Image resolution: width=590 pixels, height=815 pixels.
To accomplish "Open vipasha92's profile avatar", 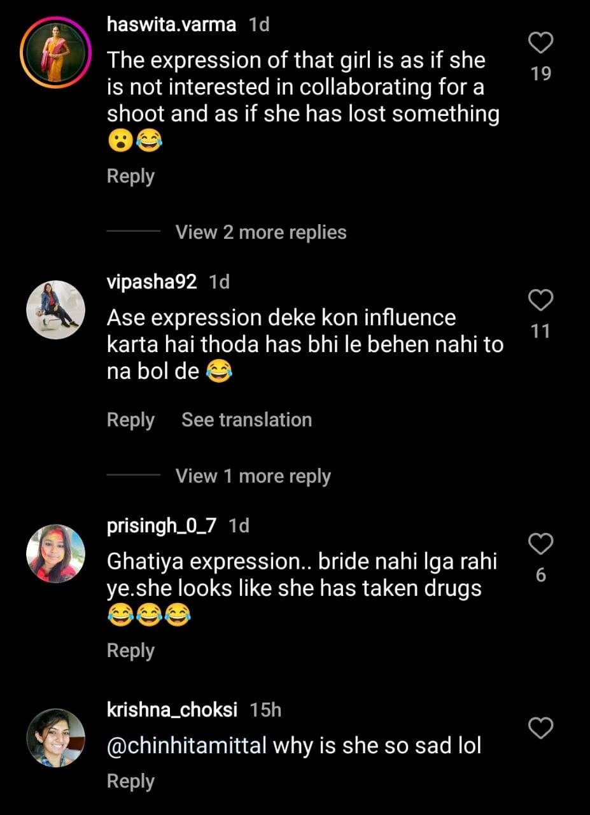I will tap(55, 309).
